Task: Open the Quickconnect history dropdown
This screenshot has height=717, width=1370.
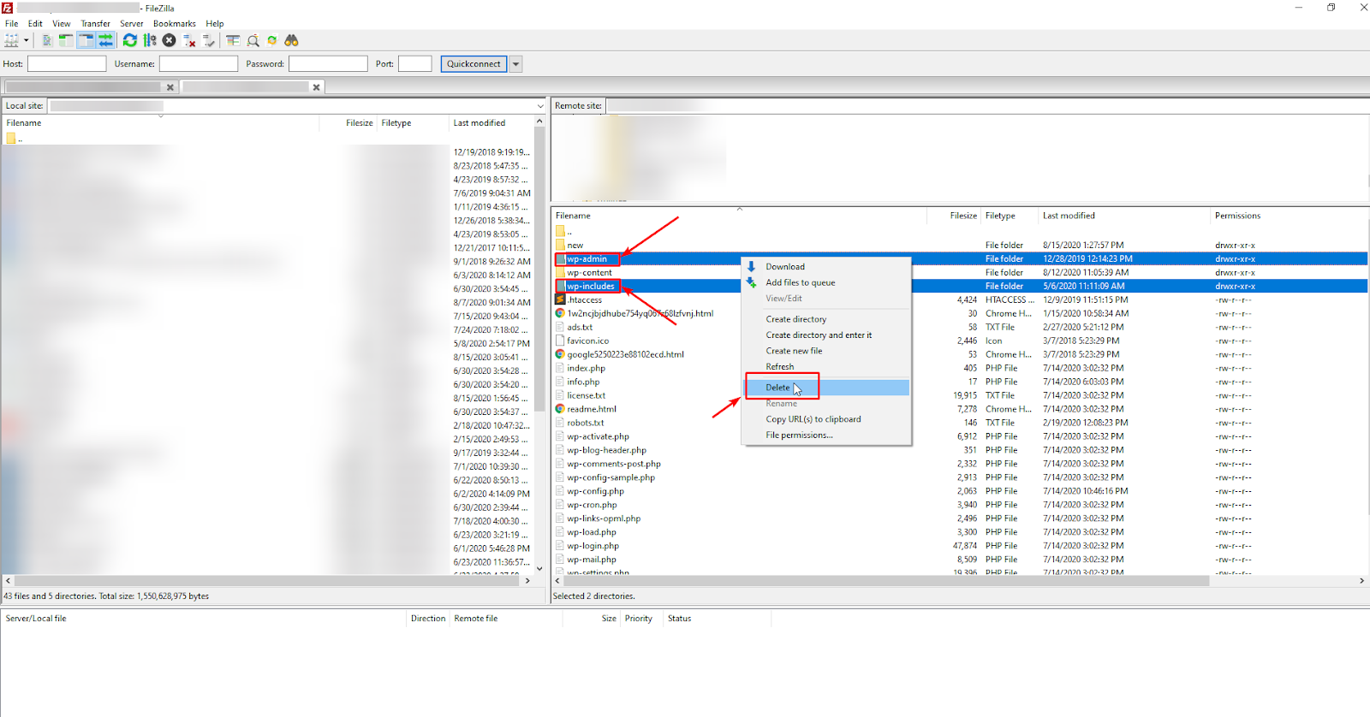Action: coord(515,63)
